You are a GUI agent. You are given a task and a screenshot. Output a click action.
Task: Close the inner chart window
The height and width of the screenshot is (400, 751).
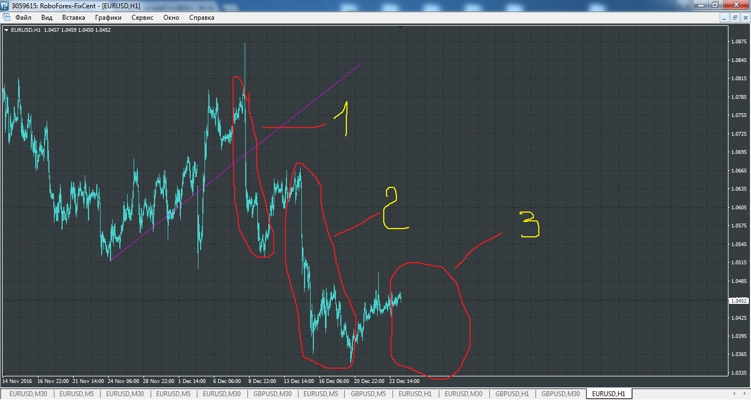pyautogui.click(x=745, y=18)
